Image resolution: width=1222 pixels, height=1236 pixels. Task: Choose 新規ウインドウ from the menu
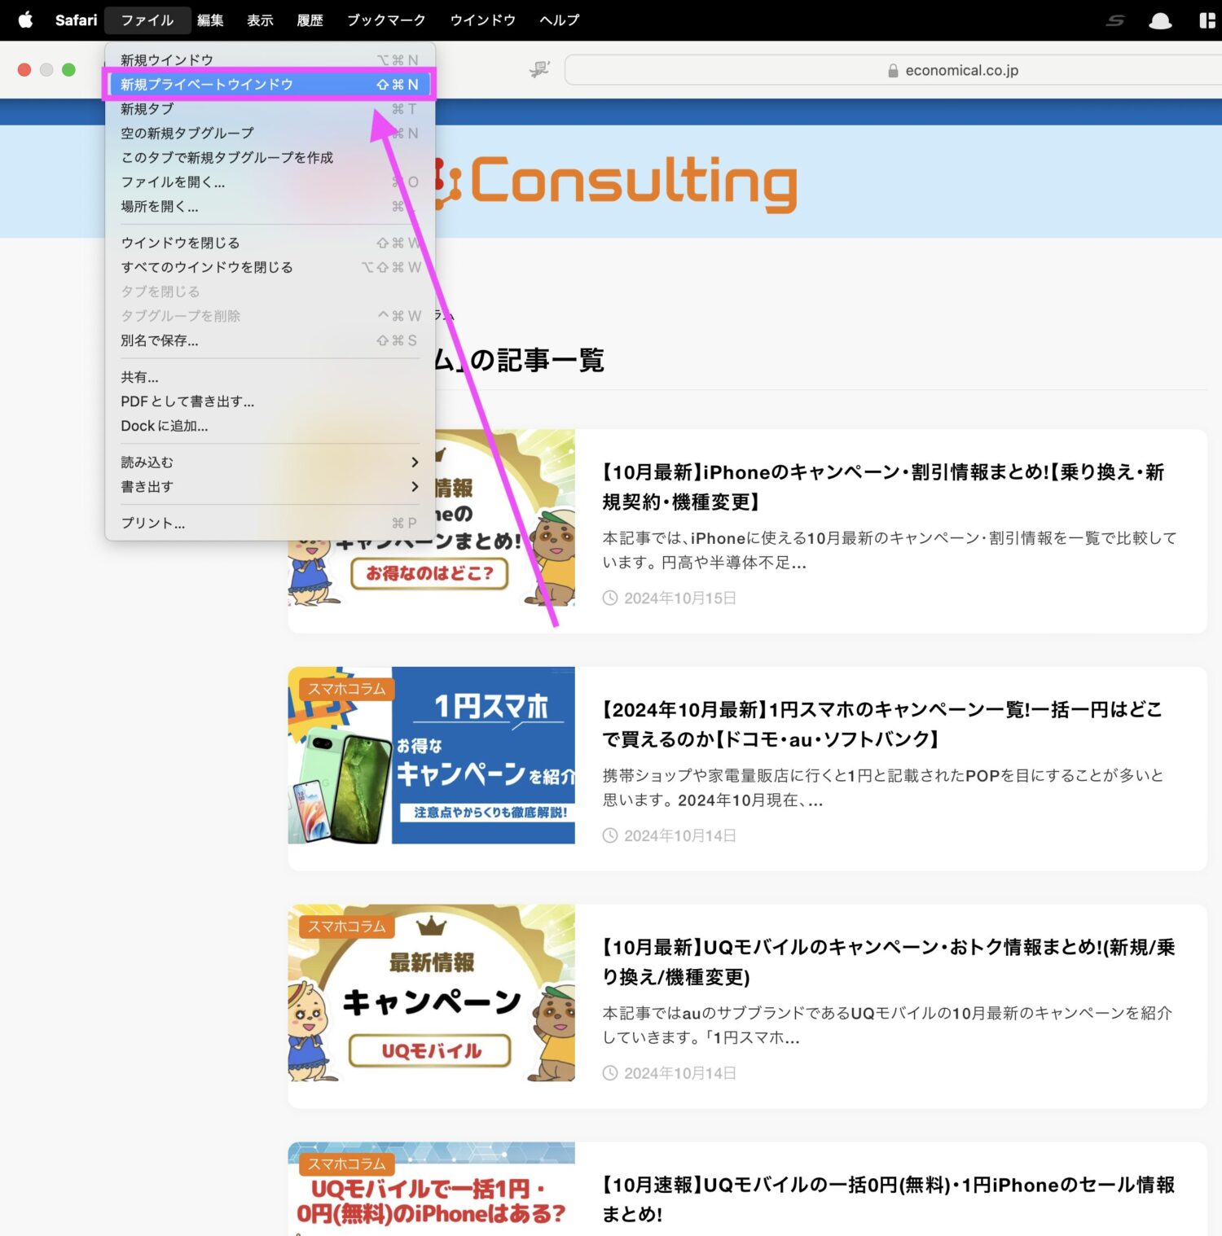point(270,59)
